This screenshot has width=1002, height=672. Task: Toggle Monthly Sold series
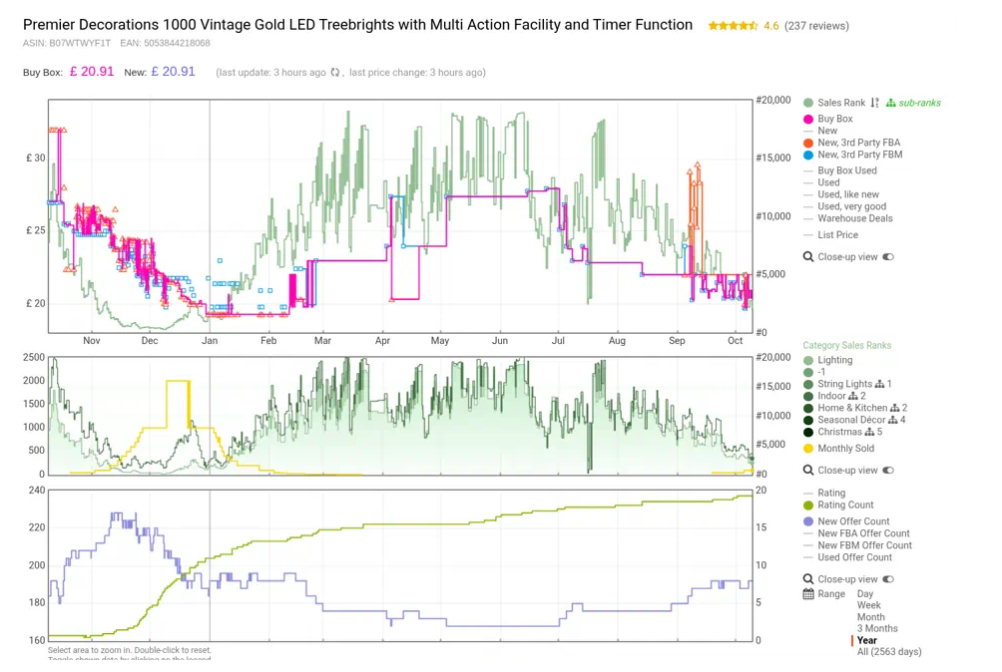coord(839,449)
